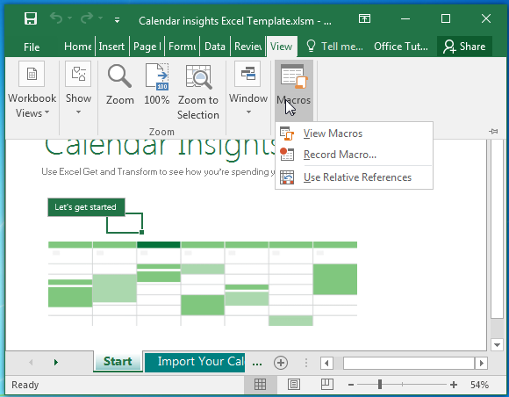Viewport: 509px width, 397px height.
Task: Choose Record Macro... from the menu
Action: pos(354,155)
